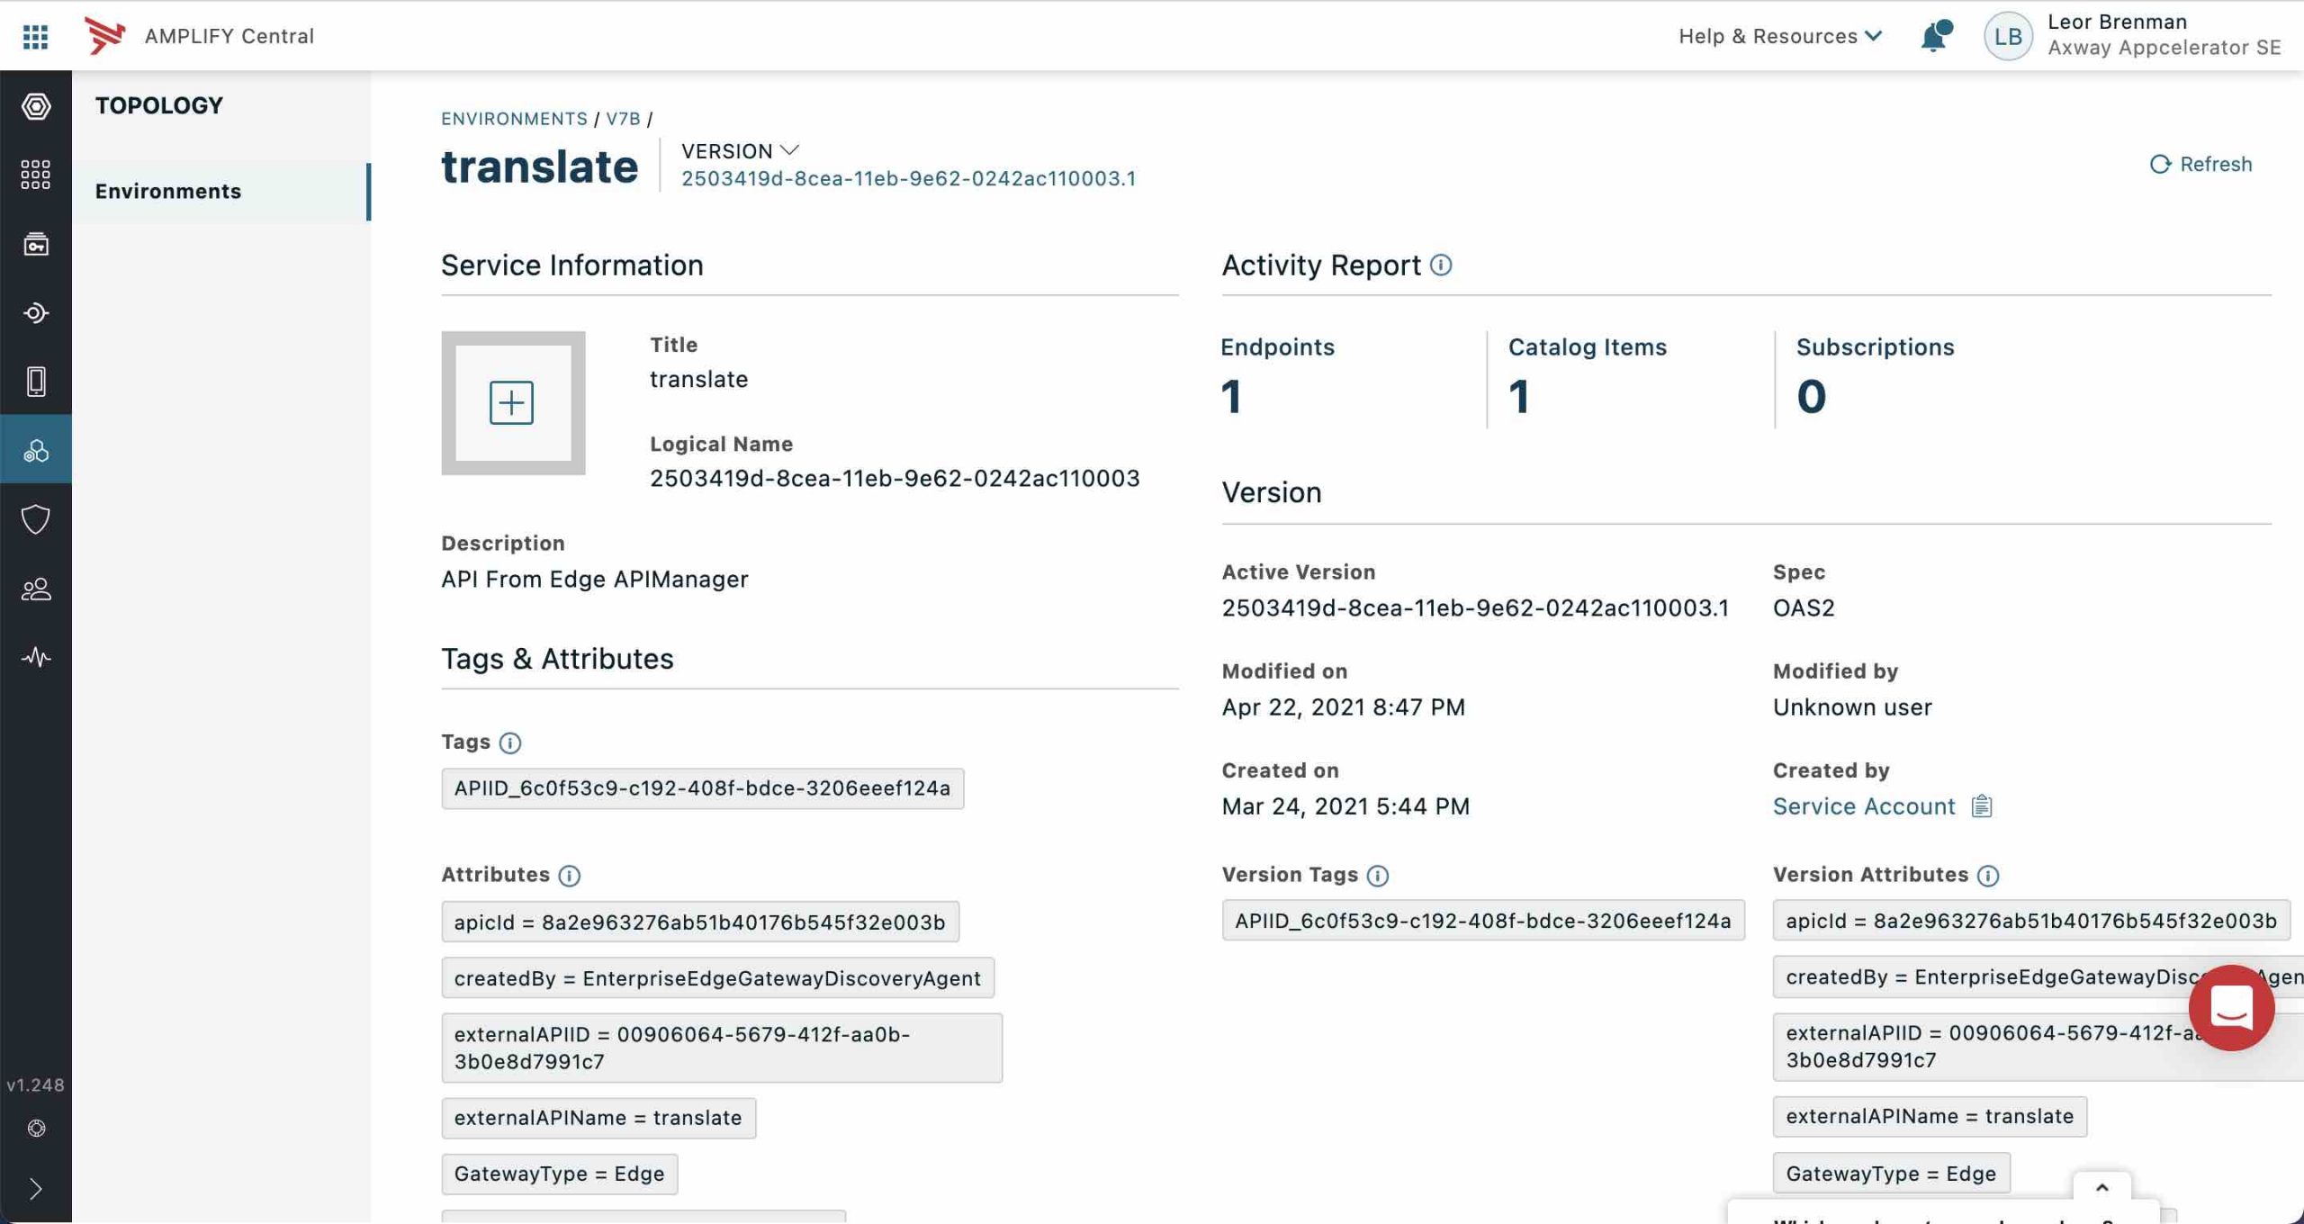The image size is (2304, 1224).
Task: Click user name Leor Brenman
Action: click(x=2117, y=22)
